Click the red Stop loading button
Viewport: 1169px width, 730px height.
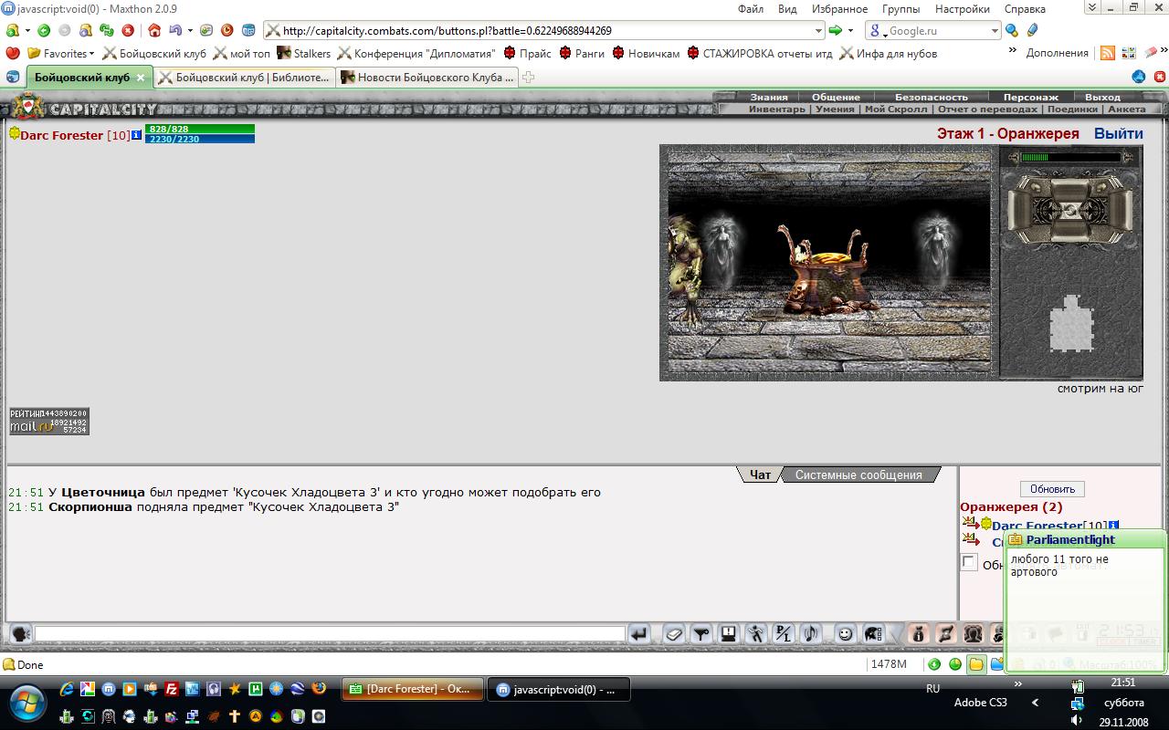(128, 30)
